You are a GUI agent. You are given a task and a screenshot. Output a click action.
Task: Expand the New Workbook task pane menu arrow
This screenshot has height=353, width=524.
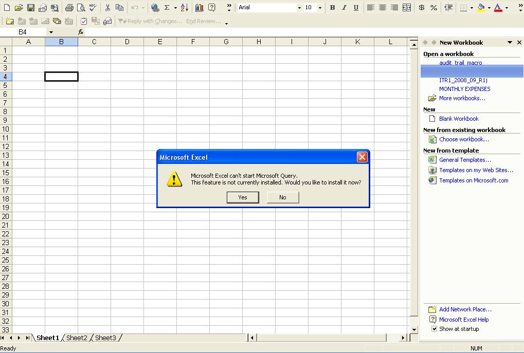[510, 43]
